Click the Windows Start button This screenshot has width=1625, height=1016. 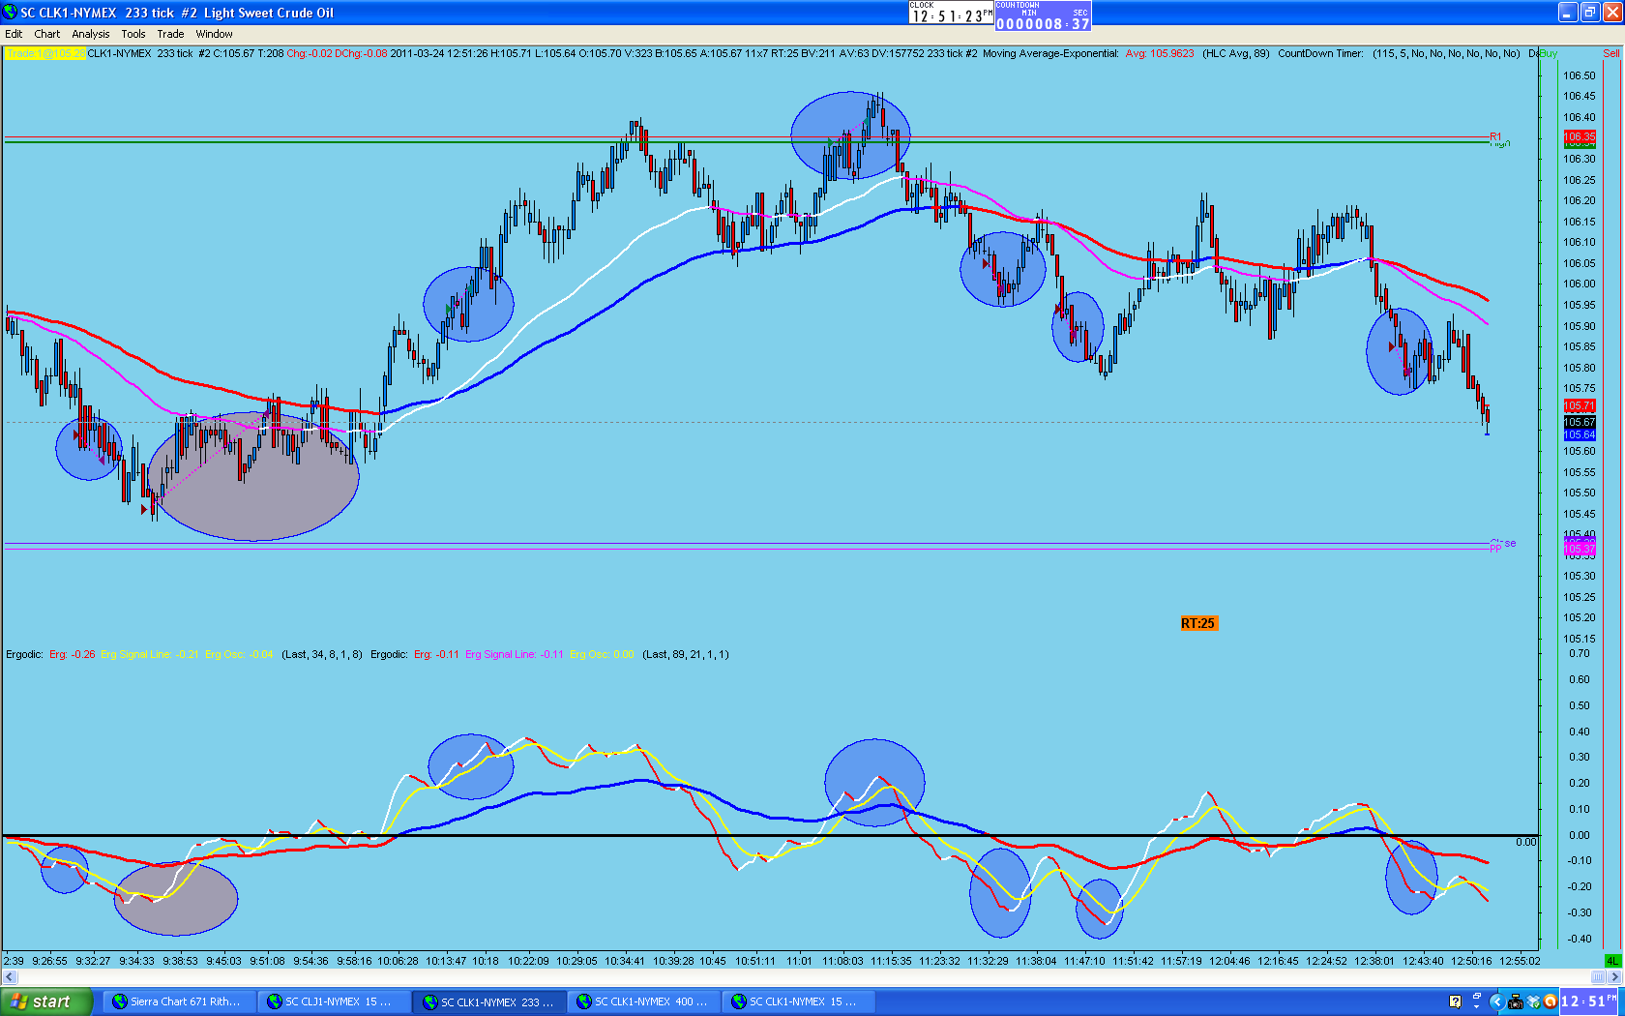[46, 1001]
